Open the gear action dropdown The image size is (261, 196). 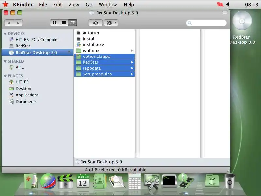(x=111, y=23)
